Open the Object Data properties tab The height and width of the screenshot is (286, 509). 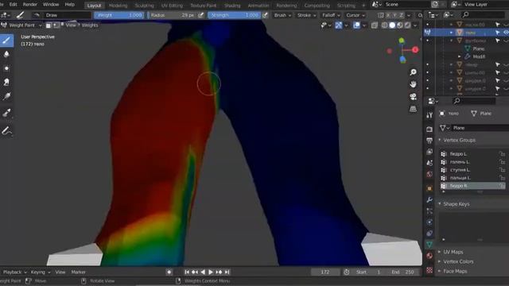pos(429,245)
